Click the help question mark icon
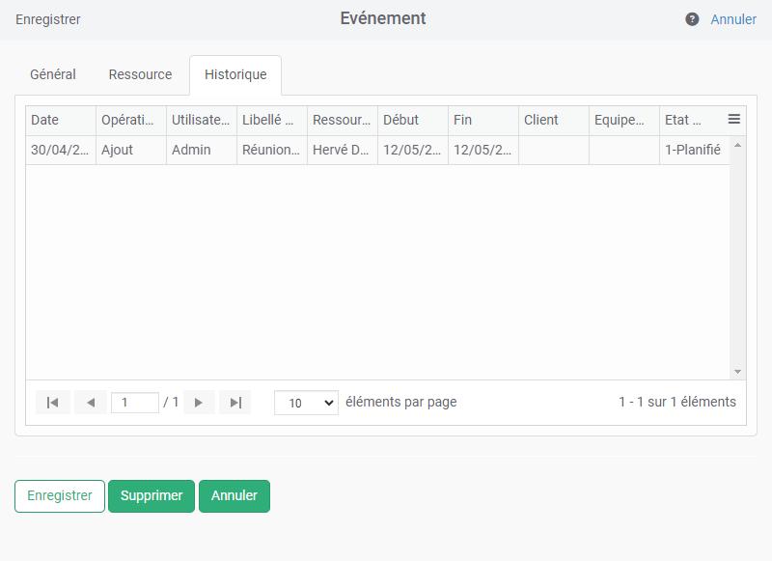772x561 pixels. point(692,19)
